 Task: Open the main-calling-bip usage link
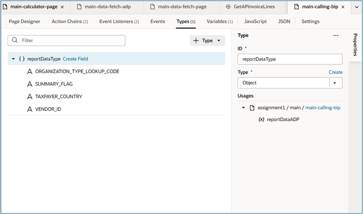coord(323,108)
